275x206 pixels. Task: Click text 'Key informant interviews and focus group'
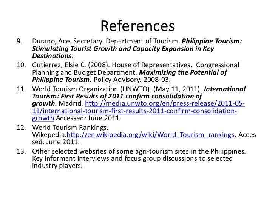click(96, 158)
